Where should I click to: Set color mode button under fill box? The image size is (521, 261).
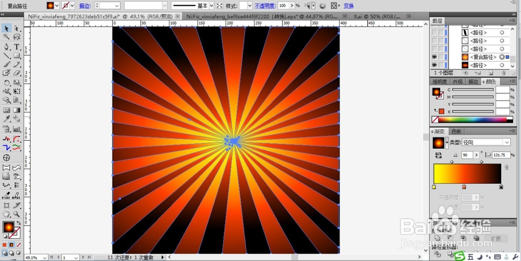pyautogui.click(x=5, y=245)
